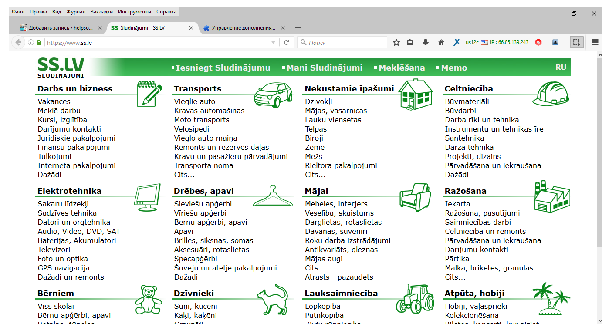Open the Firefox hamburger menu

click(595, 42)
